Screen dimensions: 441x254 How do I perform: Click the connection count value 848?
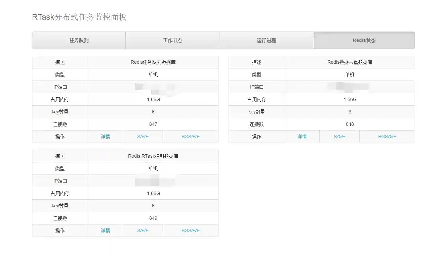click(x=350, y=124)
